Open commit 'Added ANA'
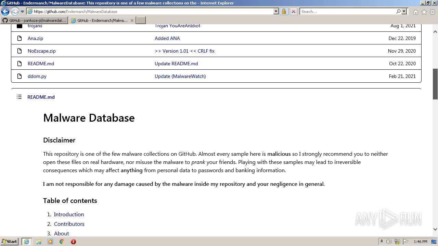 (167, 38)
